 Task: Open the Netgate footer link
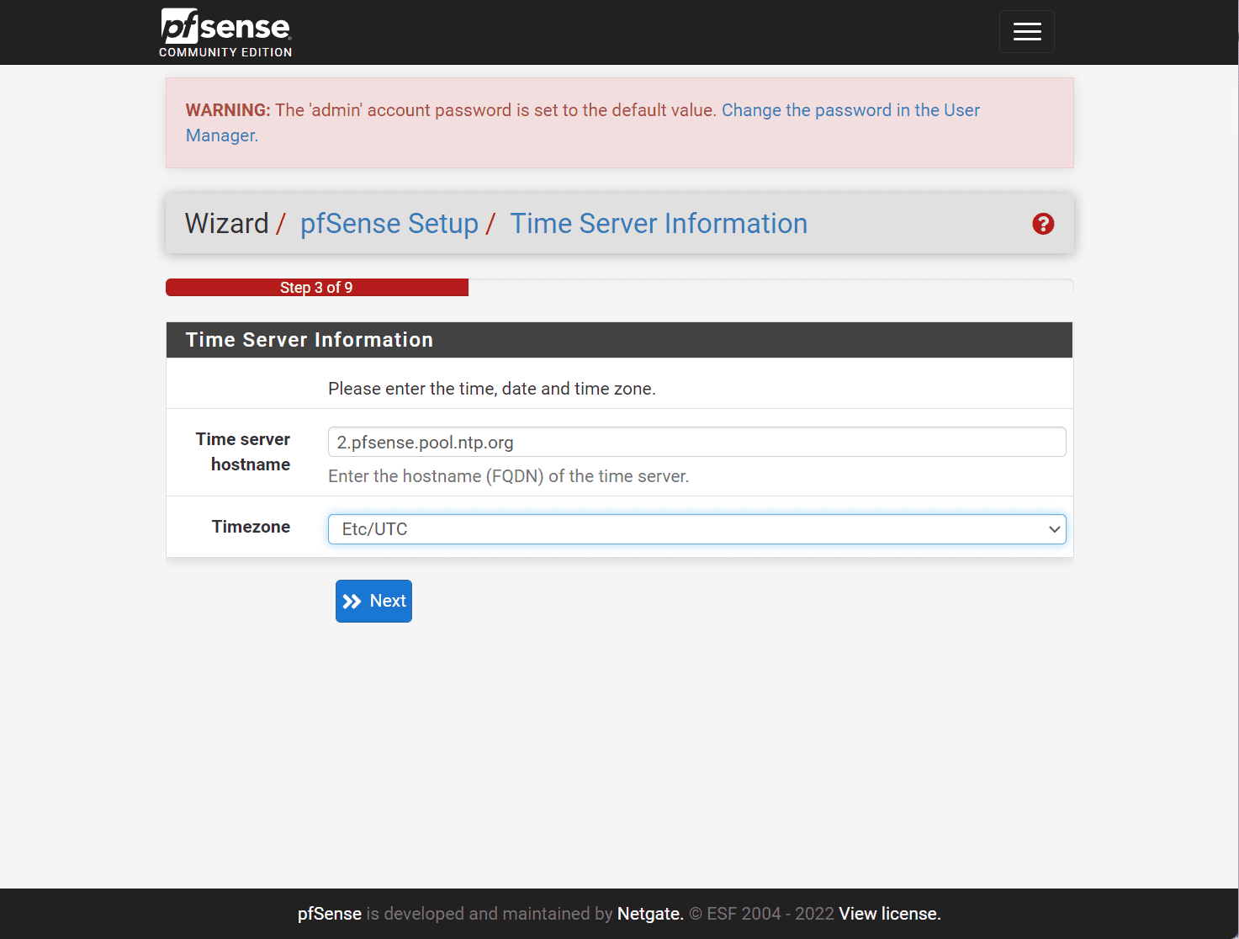coord(650,914)
